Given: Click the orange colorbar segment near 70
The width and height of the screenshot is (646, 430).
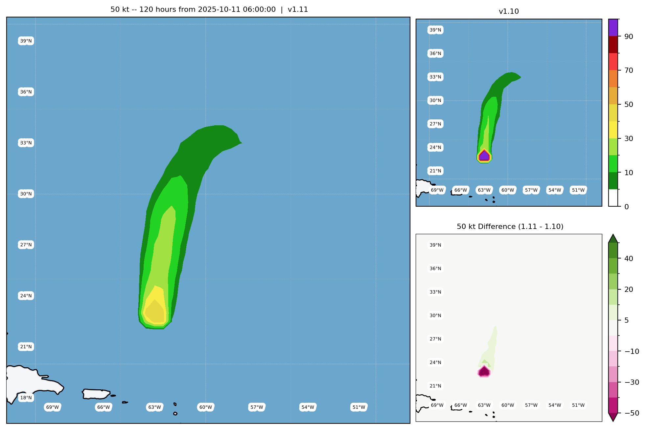Looking at the screenshot, I should (x=613, y=79).
